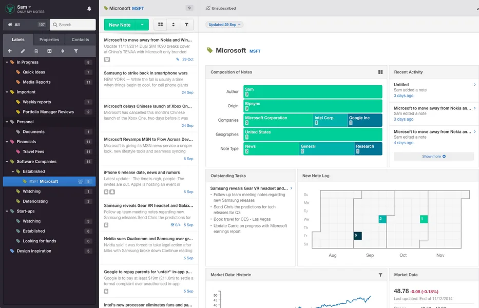Click note list filter funnel icon
The height and width of the screenshot is (308, 479).
pos(186,25)
